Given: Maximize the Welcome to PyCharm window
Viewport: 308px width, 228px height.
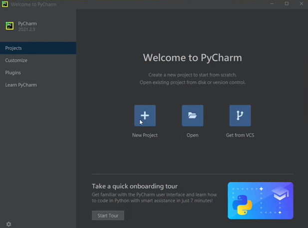Looking at the screenshot, I should [287, 4].
